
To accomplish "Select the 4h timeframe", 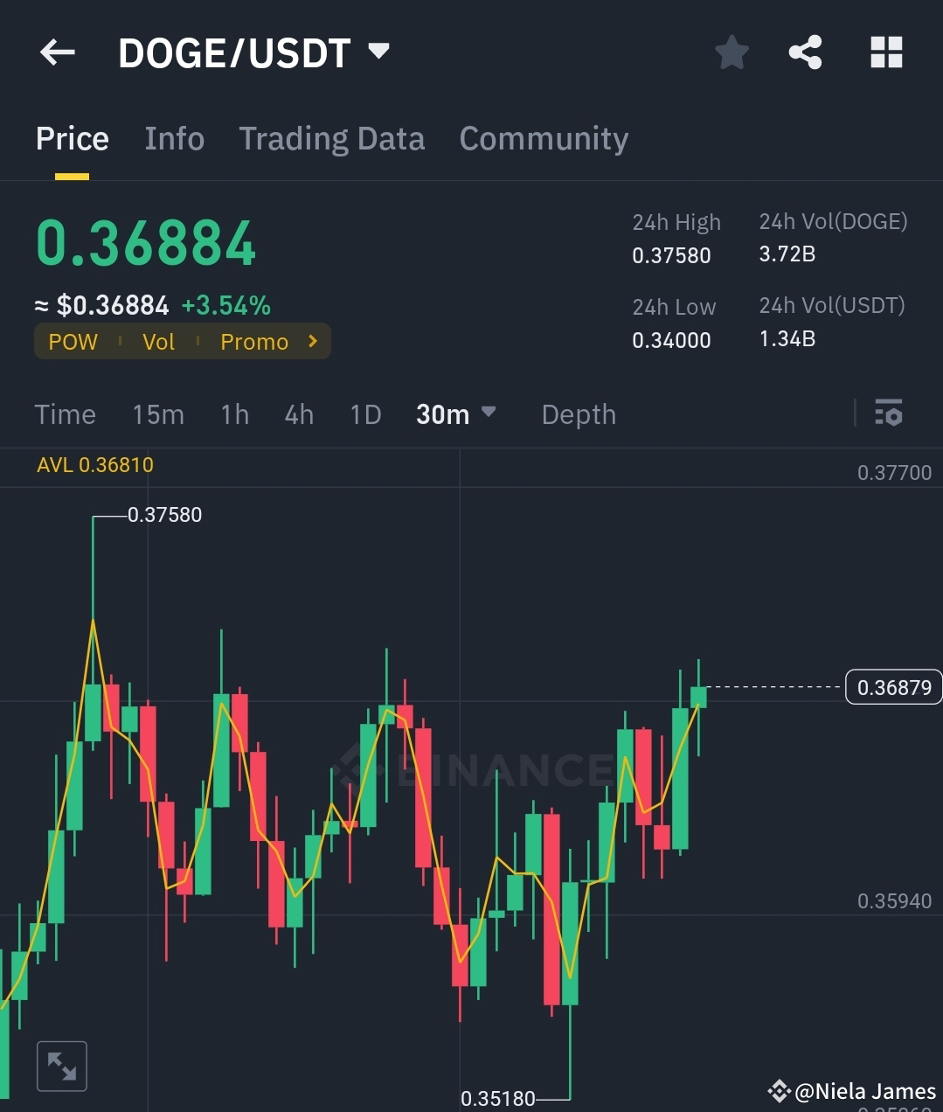I will coord(298,414).
